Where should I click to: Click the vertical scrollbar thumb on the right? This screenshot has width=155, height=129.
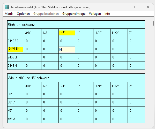click(153, 24)
